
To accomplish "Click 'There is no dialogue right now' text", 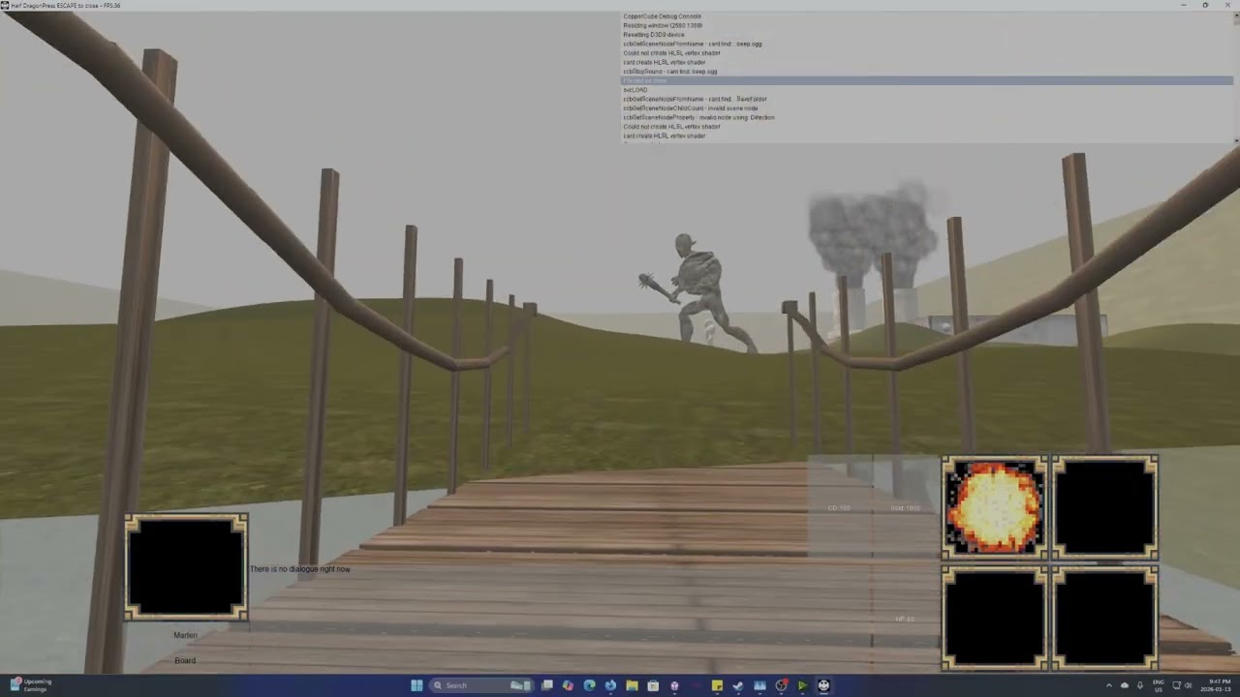I will coord(300,569).
